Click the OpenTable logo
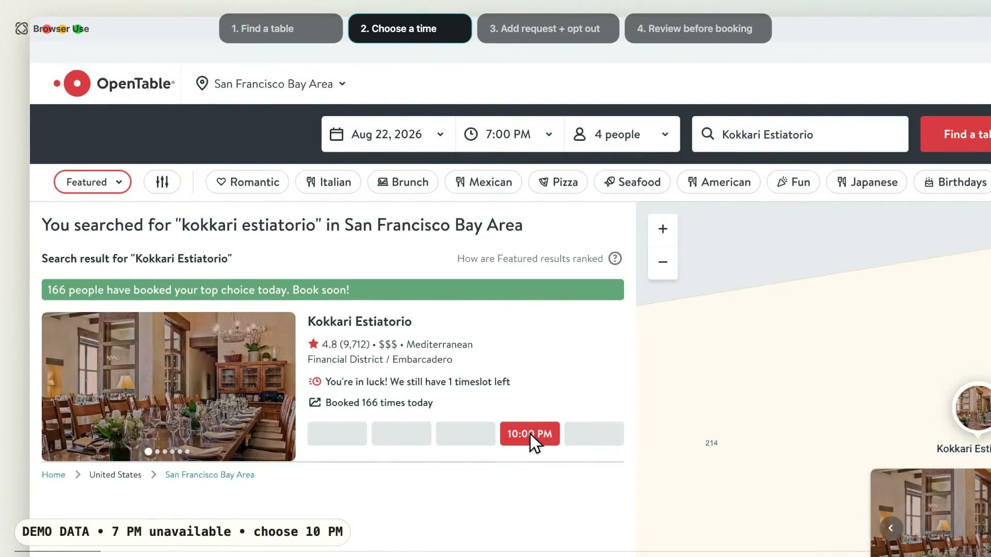 pyautogui.click(x=115, y=83)
